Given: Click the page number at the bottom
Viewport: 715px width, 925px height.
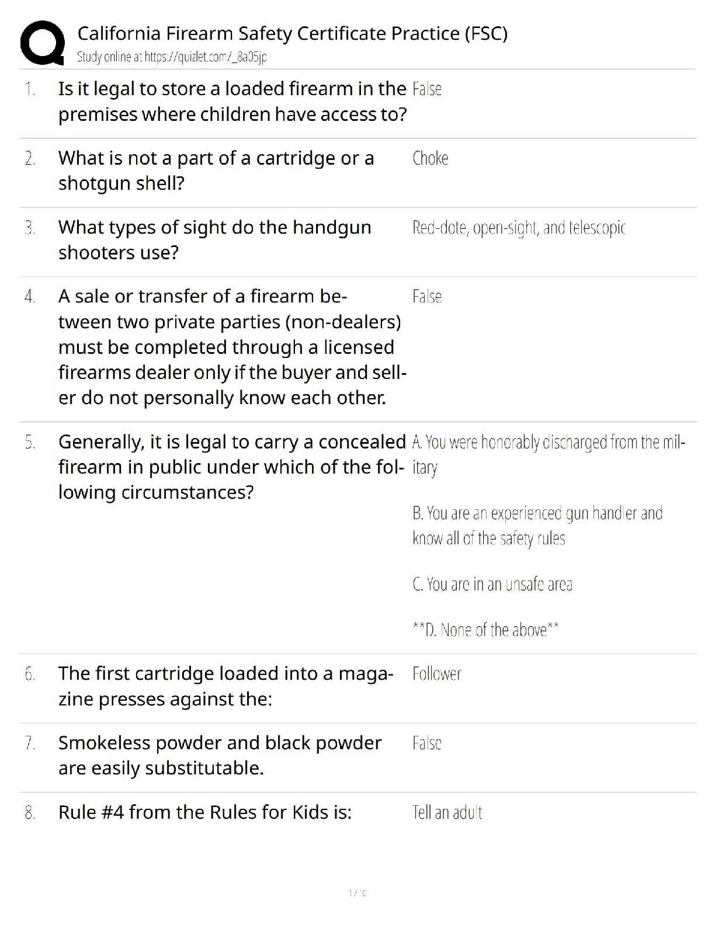Looking at the screenshot, I should click(357, 892).
